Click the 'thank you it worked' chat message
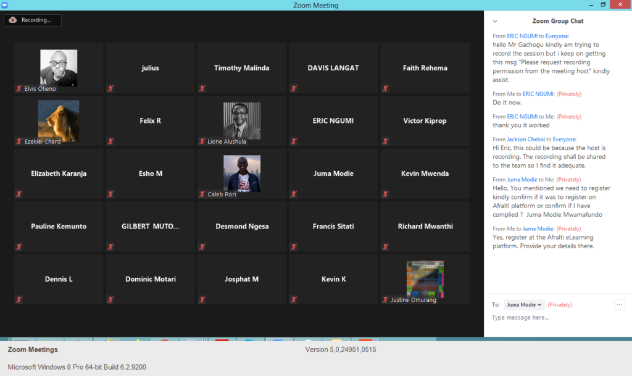632x376 pixels. click(x=521, y=125)
